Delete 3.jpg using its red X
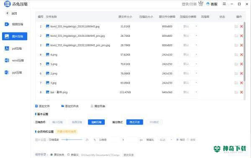Screen dimensions: 251x158 click(241, 83)
